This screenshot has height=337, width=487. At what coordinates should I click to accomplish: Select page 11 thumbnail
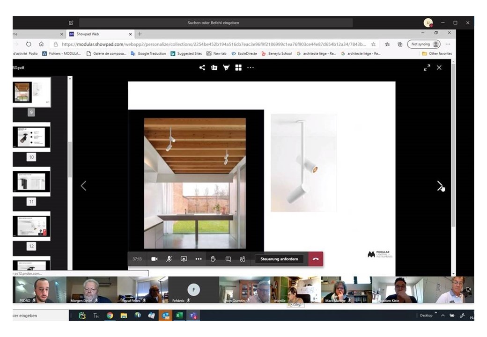point(31,182)
